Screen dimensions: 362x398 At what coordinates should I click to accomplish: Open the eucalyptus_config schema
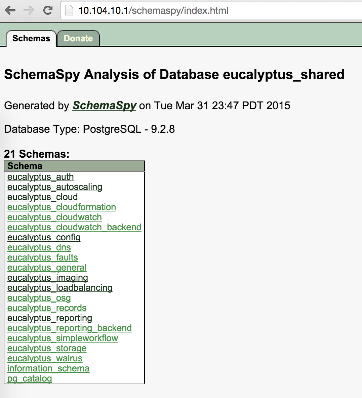(44, 238)
